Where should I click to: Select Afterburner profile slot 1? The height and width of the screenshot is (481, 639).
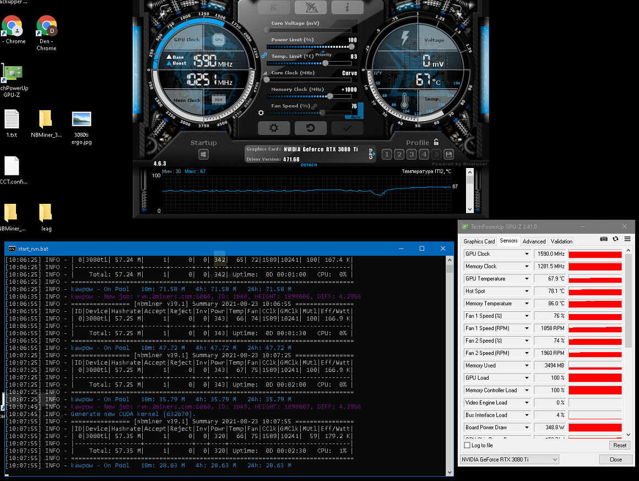[x=387, y=154]
